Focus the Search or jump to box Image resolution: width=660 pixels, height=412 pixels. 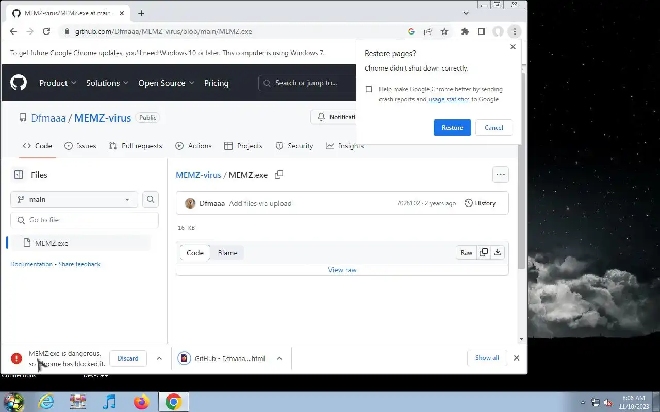coord(307,83)
